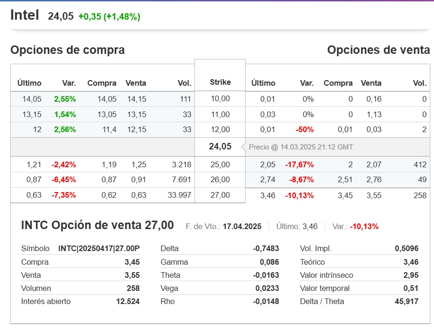Select the 11,00 strike cell
The width and height of the screenshot is (434, 334).
tap(220, 114)
